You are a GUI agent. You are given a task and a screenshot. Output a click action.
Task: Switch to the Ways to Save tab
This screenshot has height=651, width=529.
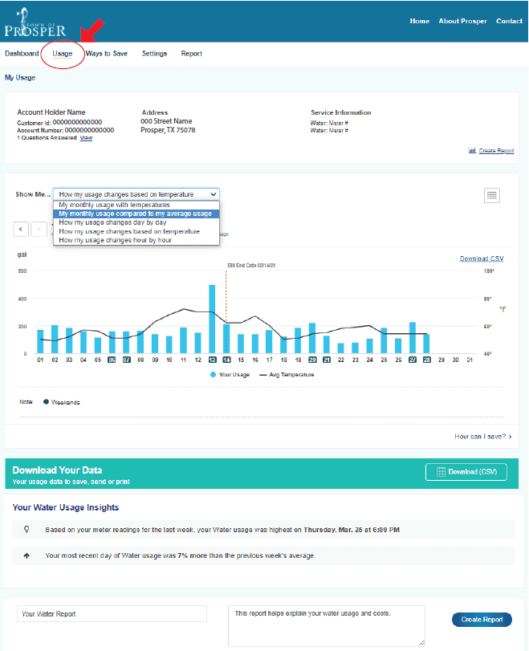coord(107,54)
